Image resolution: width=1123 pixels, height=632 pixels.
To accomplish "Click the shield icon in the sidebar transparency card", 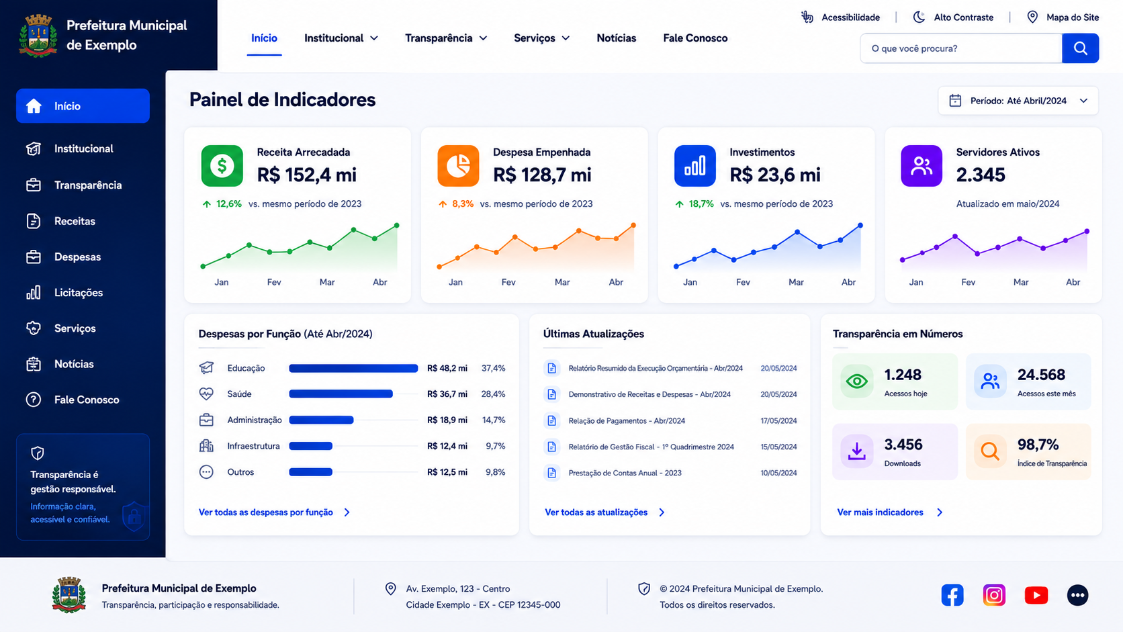I will pos(38,453).
